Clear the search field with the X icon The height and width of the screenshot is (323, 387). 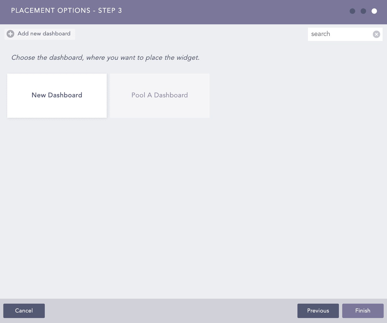pyautogui.click(x=376, y=34)
